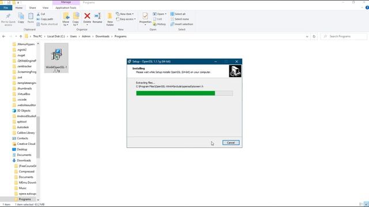The image size is (369, 207).
Task: Open help with question mark icon
Action: coord(367,7)
